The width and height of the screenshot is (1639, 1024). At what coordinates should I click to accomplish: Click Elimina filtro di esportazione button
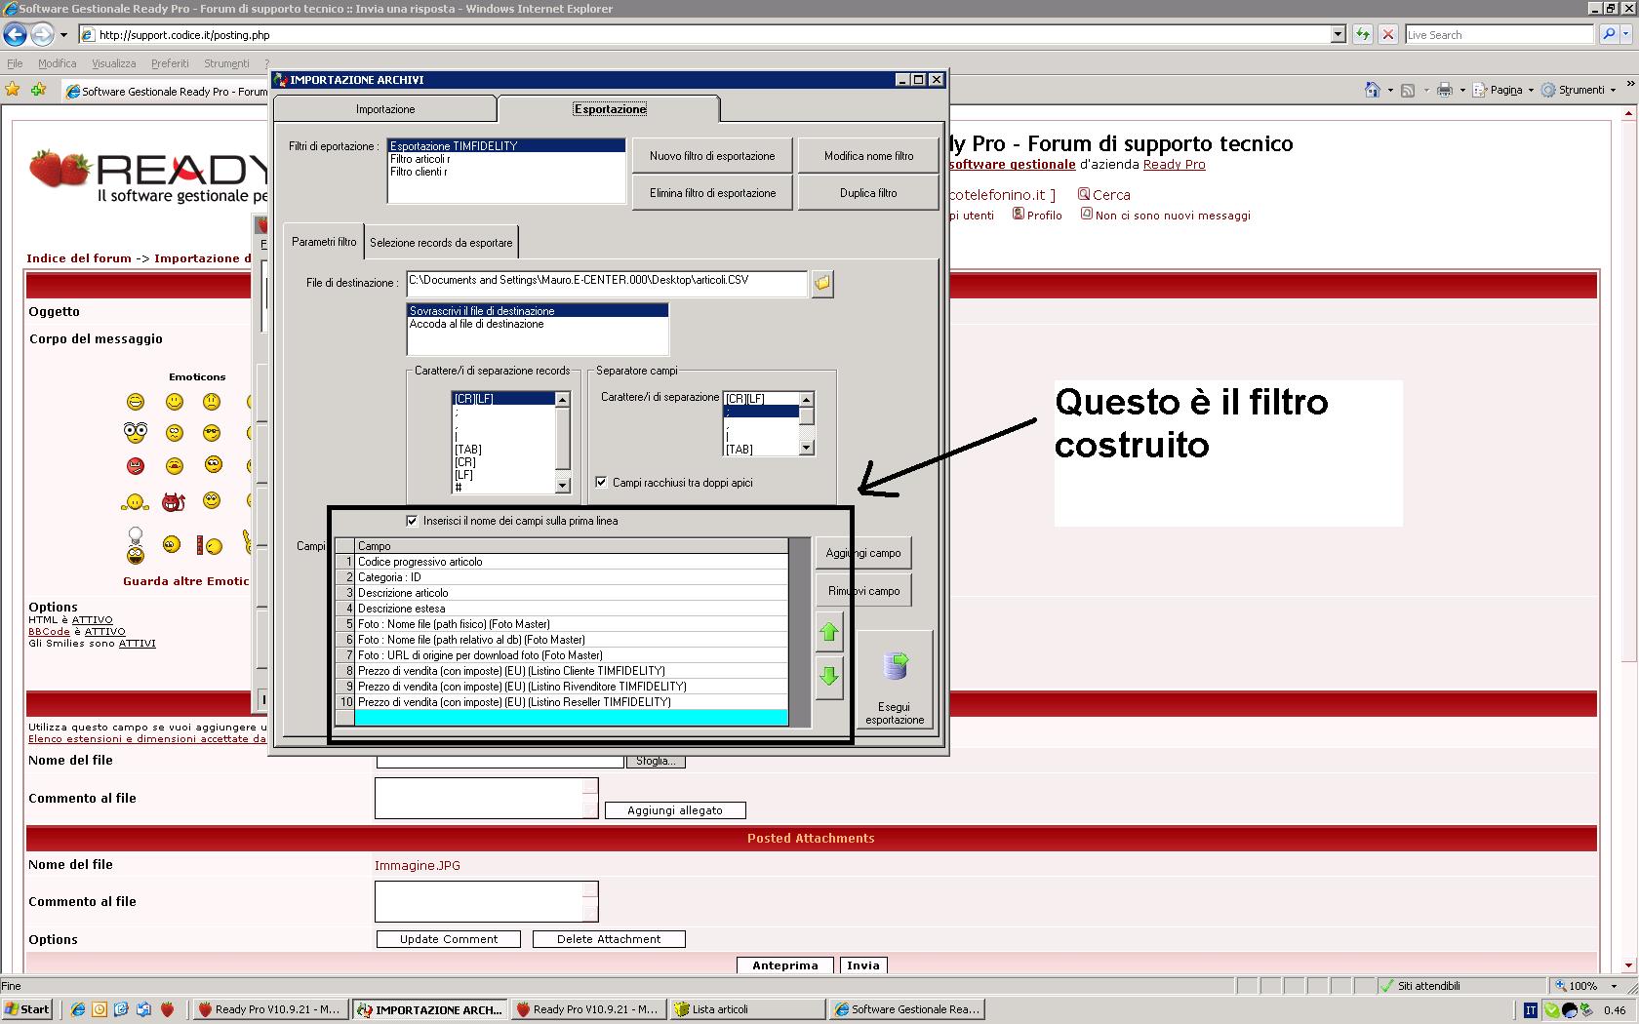712,193
